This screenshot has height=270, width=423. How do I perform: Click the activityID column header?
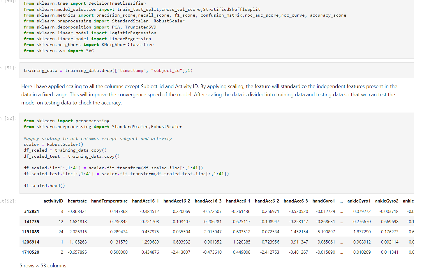pyautogui.click(x=54, y=201)
